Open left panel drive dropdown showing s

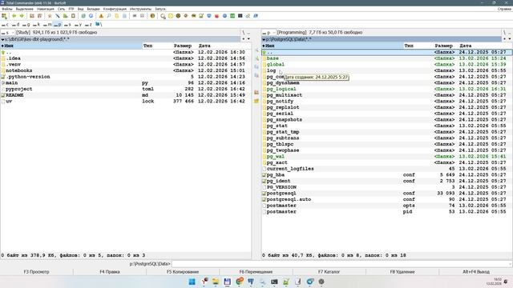point(8,32)
